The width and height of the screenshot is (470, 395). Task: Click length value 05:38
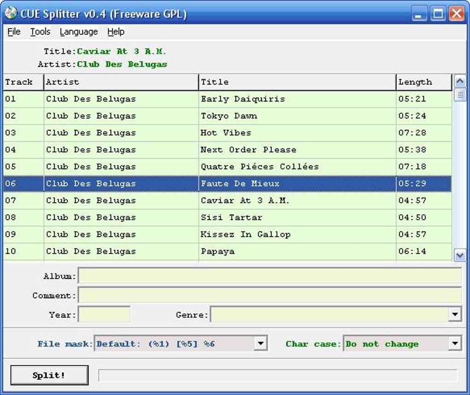[412, 150]
